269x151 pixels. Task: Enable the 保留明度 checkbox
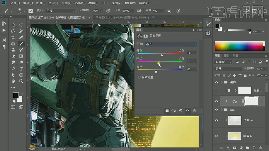pyautogui.click(x=139, y=77)
